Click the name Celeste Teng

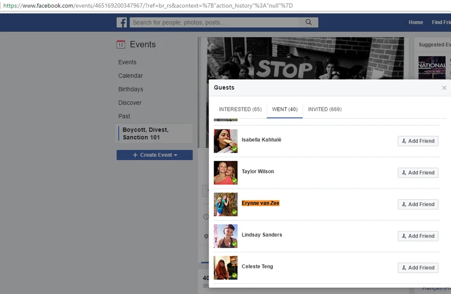(257, 266)
